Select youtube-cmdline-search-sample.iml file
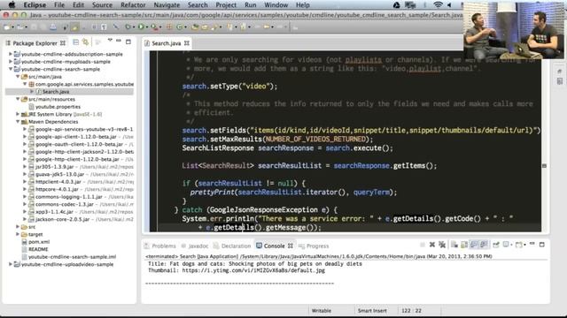The height and width of the screenshot is (318, 567). 72,257
